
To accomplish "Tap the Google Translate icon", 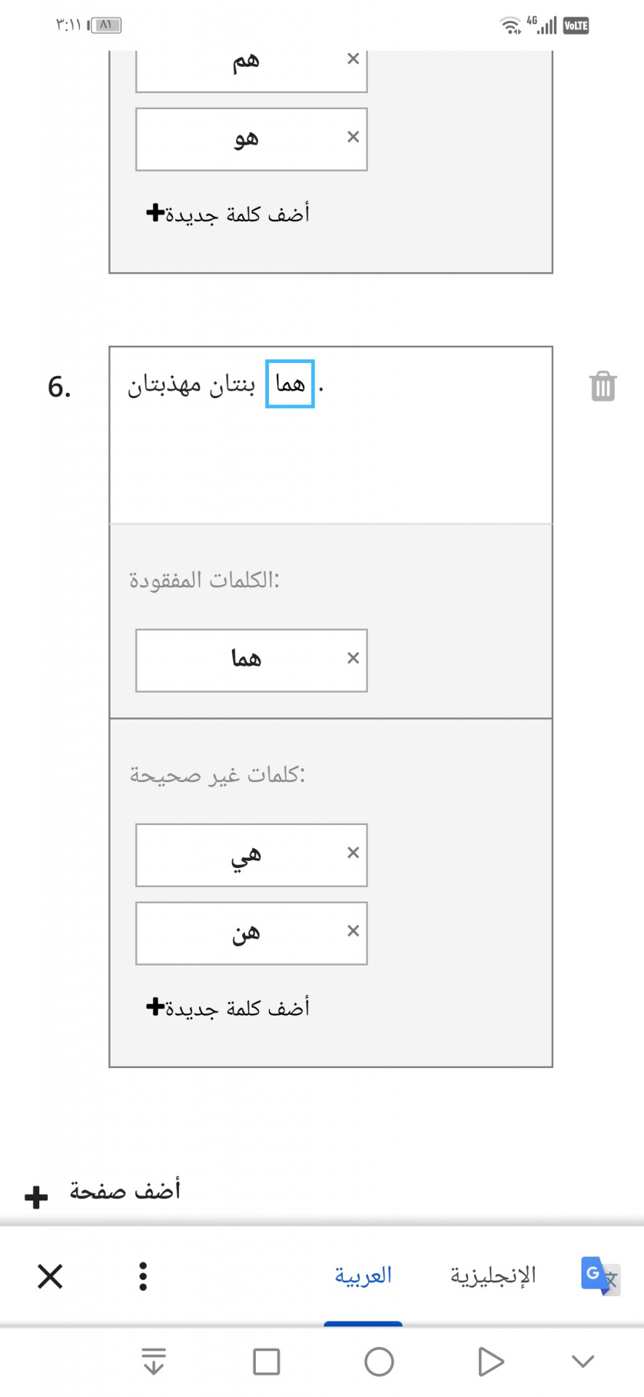I will click(600, 1275).
